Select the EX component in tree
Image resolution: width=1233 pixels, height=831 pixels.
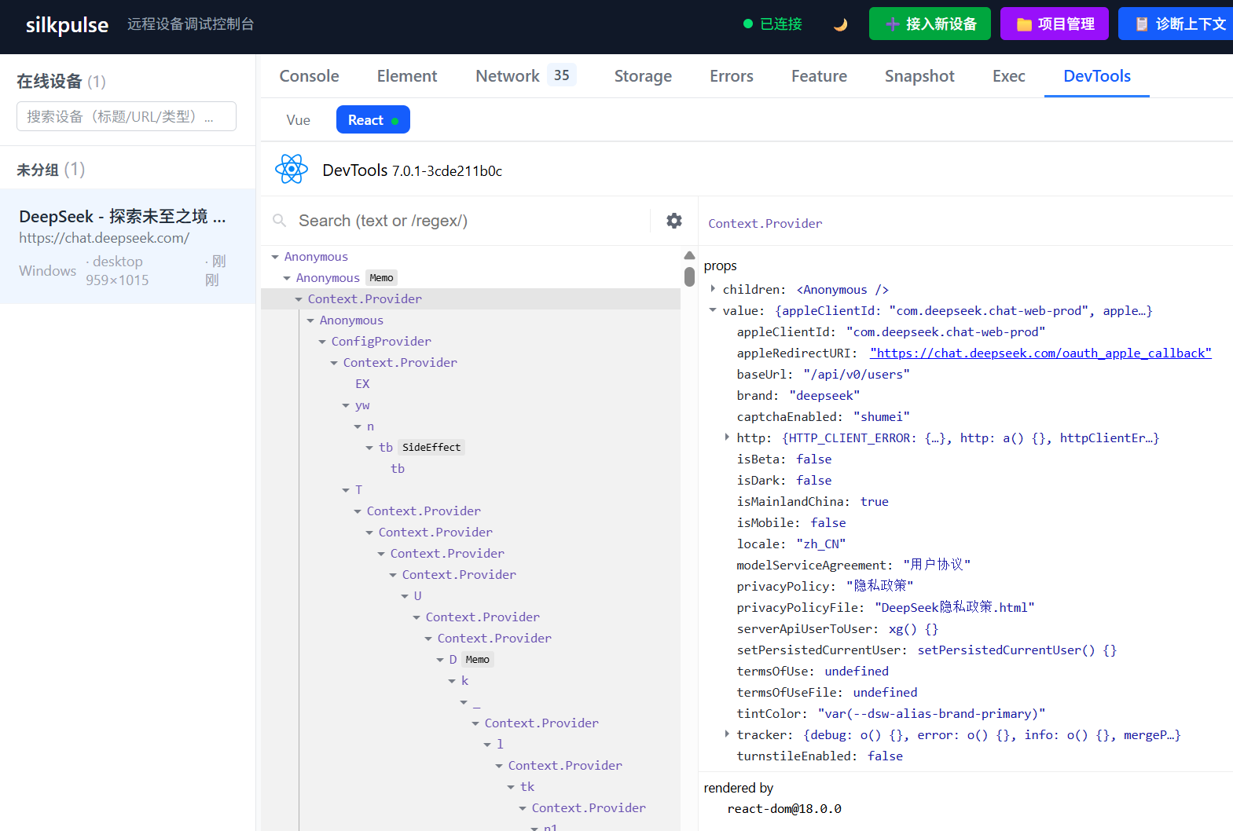pyautogui.click(x=362, y=384)
